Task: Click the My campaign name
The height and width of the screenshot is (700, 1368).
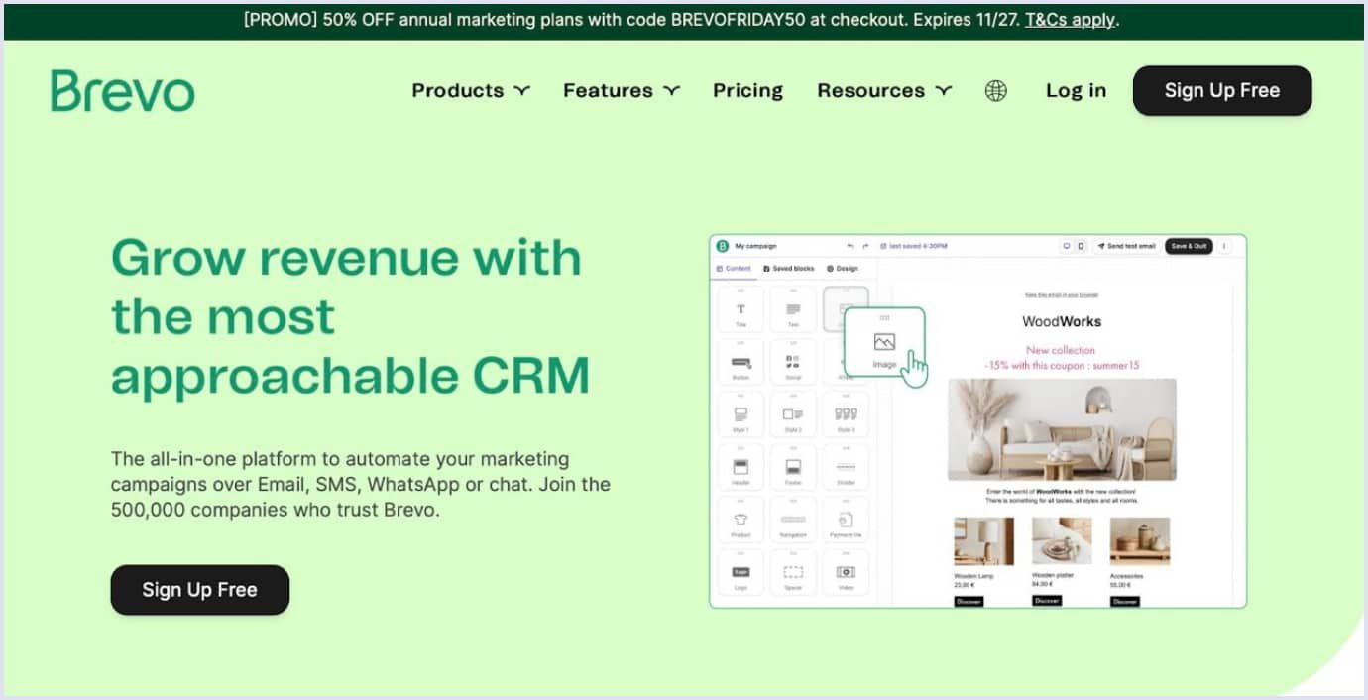Action: pyautogui.click(x=755, y=246)
